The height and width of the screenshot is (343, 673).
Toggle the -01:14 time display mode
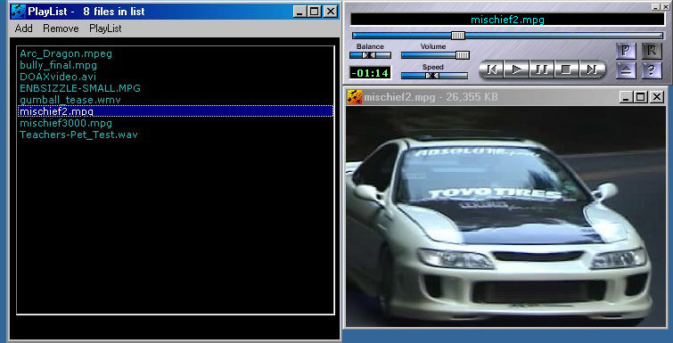[370, 73]
